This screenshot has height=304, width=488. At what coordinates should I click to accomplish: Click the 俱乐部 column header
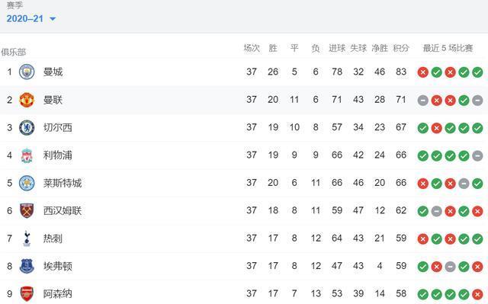point(14,53)
